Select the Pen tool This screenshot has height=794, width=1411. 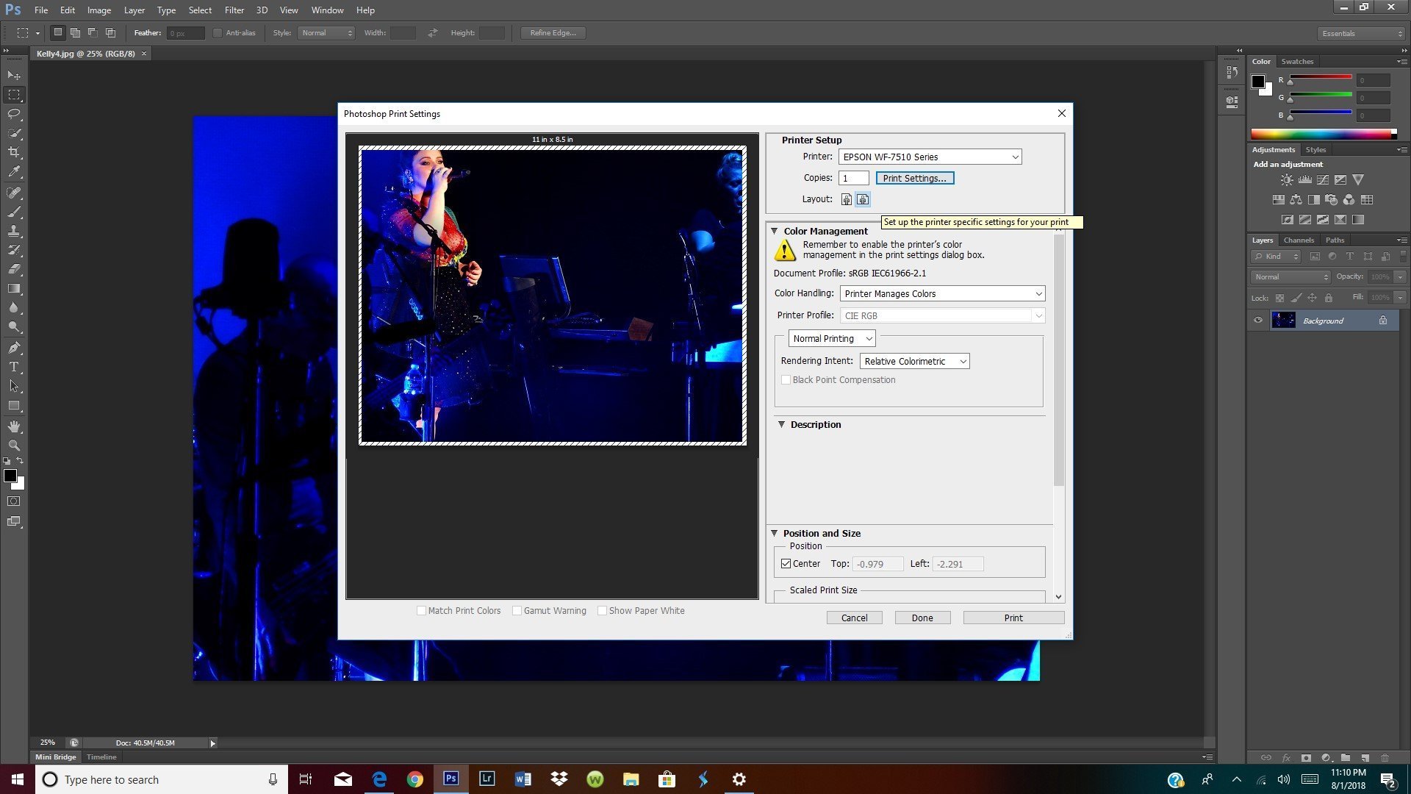(x=14, y=348)
